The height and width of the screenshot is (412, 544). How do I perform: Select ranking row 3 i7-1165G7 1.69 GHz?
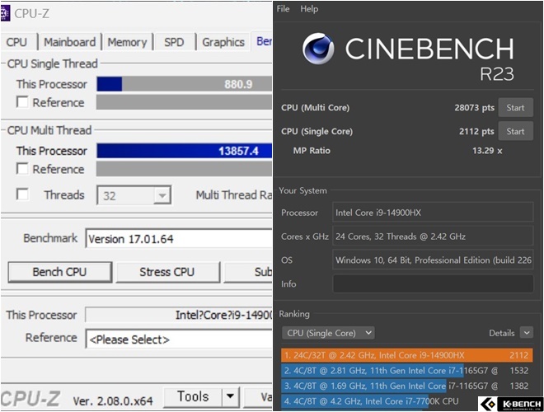pos(407,386)
